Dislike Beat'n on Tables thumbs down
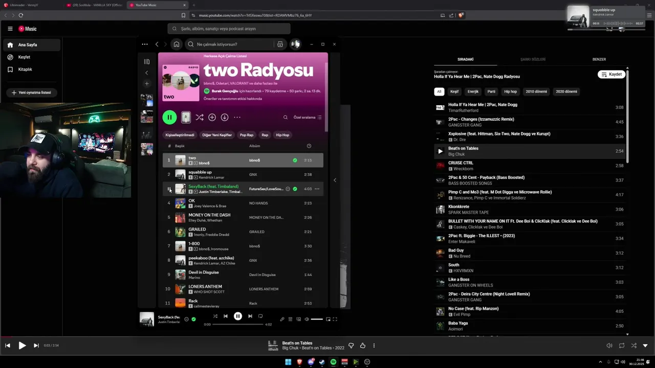This screenshot has height=368, width=655. coord(351,346)
